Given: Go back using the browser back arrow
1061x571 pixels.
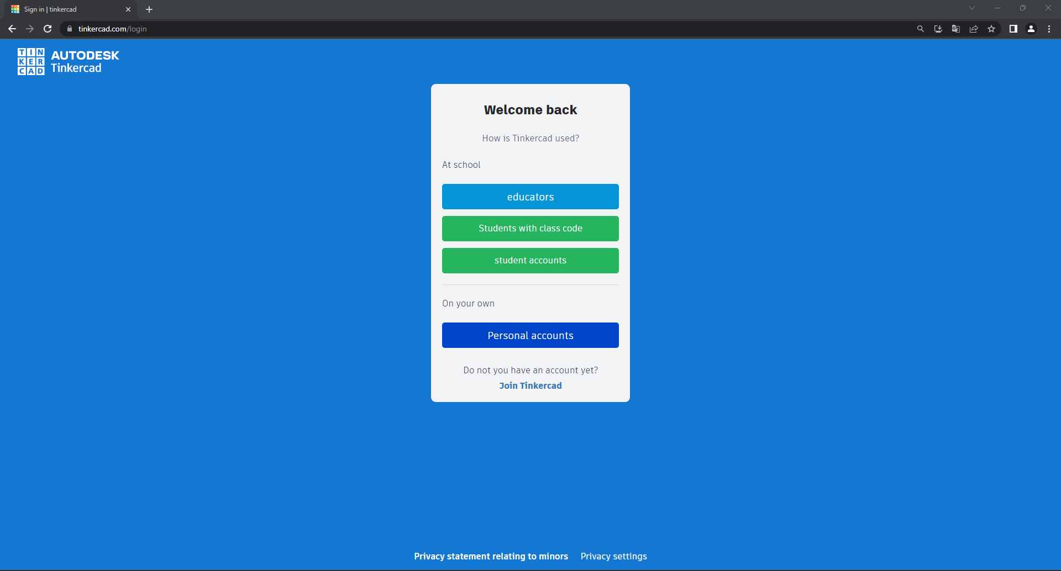Looking at the screenshot, I should (x=12, y=29).
